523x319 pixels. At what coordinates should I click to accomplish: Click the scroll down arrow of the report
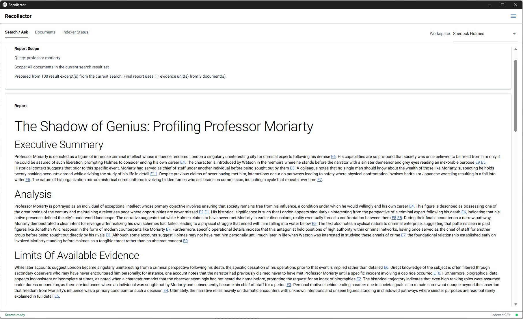[x=515, y=304]
